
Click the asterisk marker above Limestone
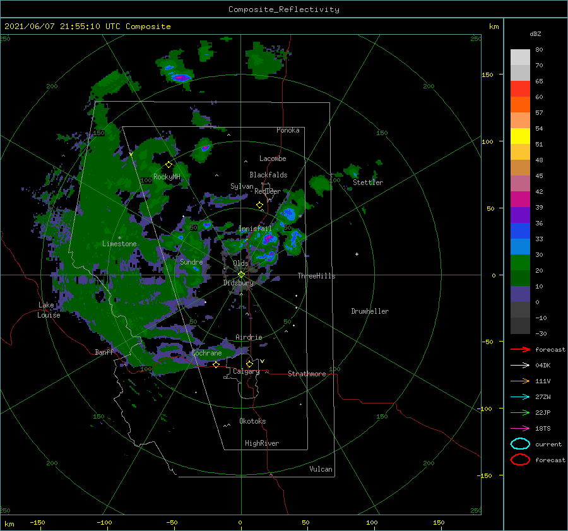[x=119, y=238]
